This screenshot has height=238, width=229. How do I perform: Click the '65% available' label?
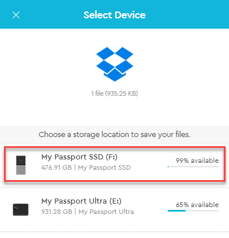tap(197, 205)
